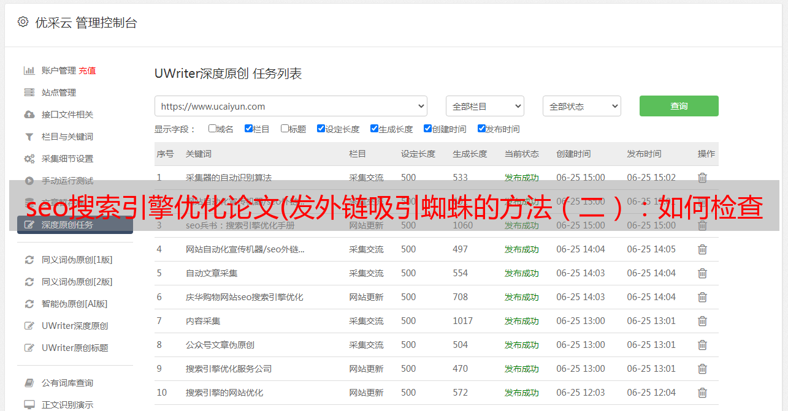Click generated length 1017 cell
This screenshot has height=411, width=788.
click(463, 321)
